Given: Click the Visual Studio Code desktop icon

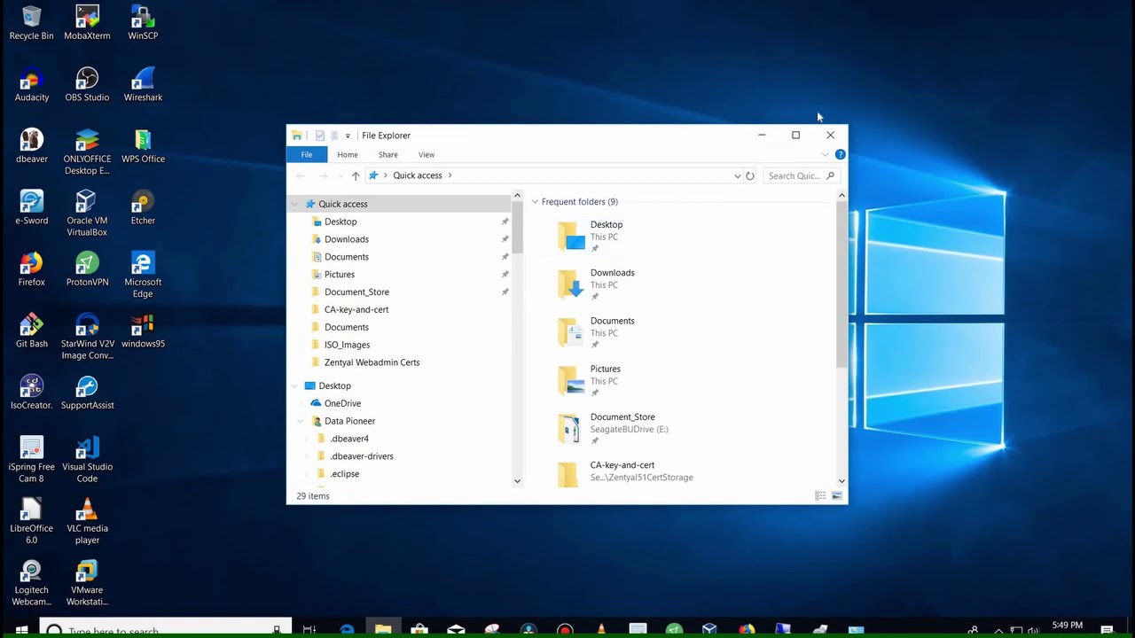Looking at the screenshot, I should [x=87, y=459].
